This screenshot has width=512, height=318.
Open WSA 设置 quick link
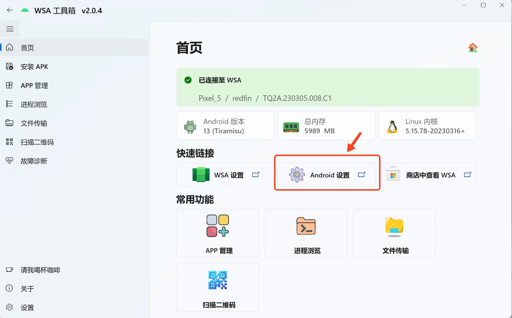click(226, 175)
